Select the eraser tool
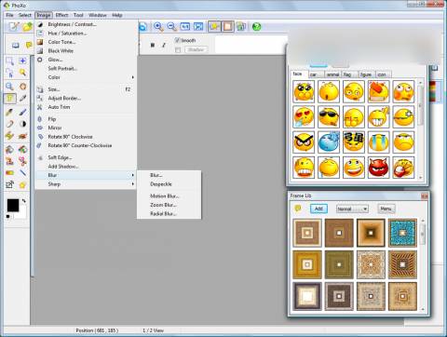The image size is (447, 337). point(9,124)
